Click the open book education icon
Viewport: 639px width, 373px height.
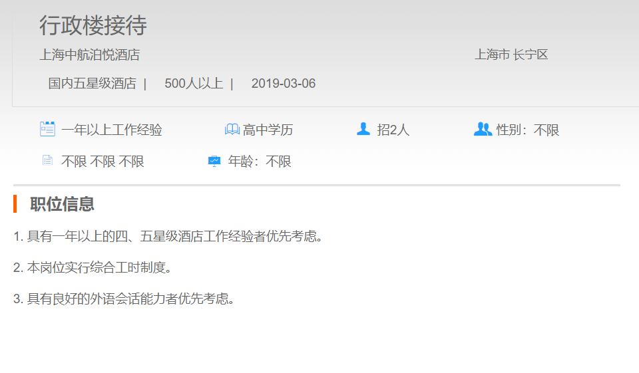tap(232, 130)
